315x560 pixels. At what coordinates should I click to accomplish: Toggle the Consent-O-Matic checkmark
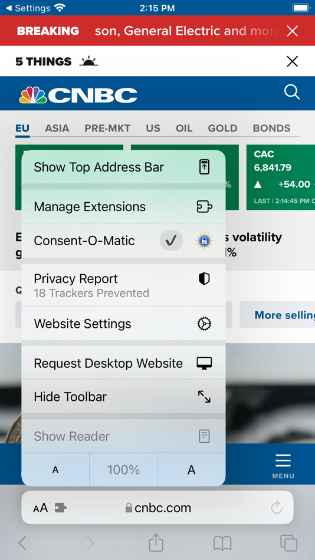tap(171, 241)
